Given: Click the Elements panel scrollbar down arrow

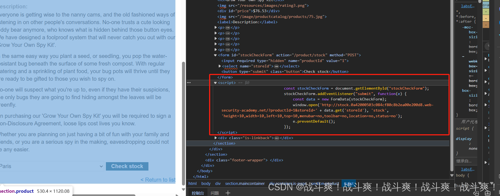Looking at the screenshot, I should point(452,175).
